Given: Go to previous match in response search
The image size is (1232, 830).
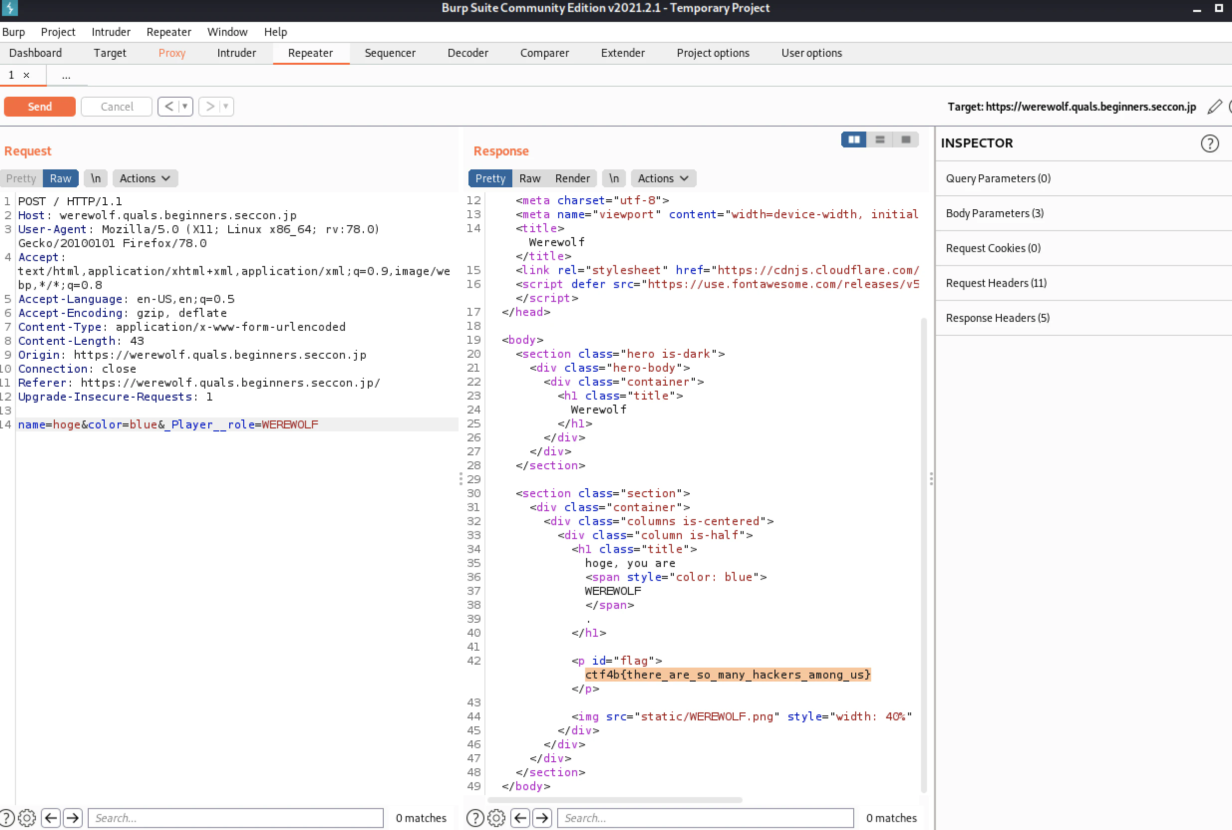Looking at the screenshot, I should click(520, 818).
